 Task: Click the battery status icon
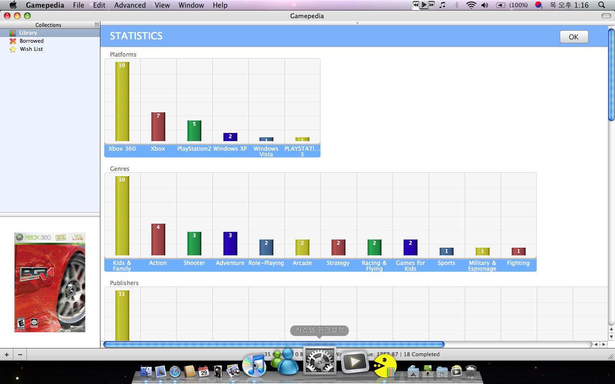click(x=501, y=5)
